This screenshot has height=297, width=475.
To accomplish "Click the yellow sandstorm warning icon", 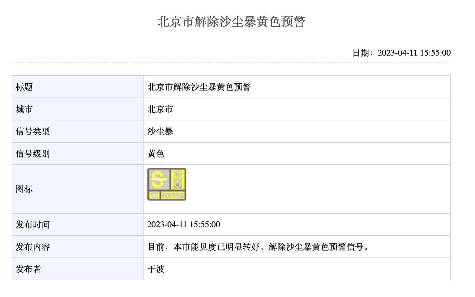I will 167,184.
